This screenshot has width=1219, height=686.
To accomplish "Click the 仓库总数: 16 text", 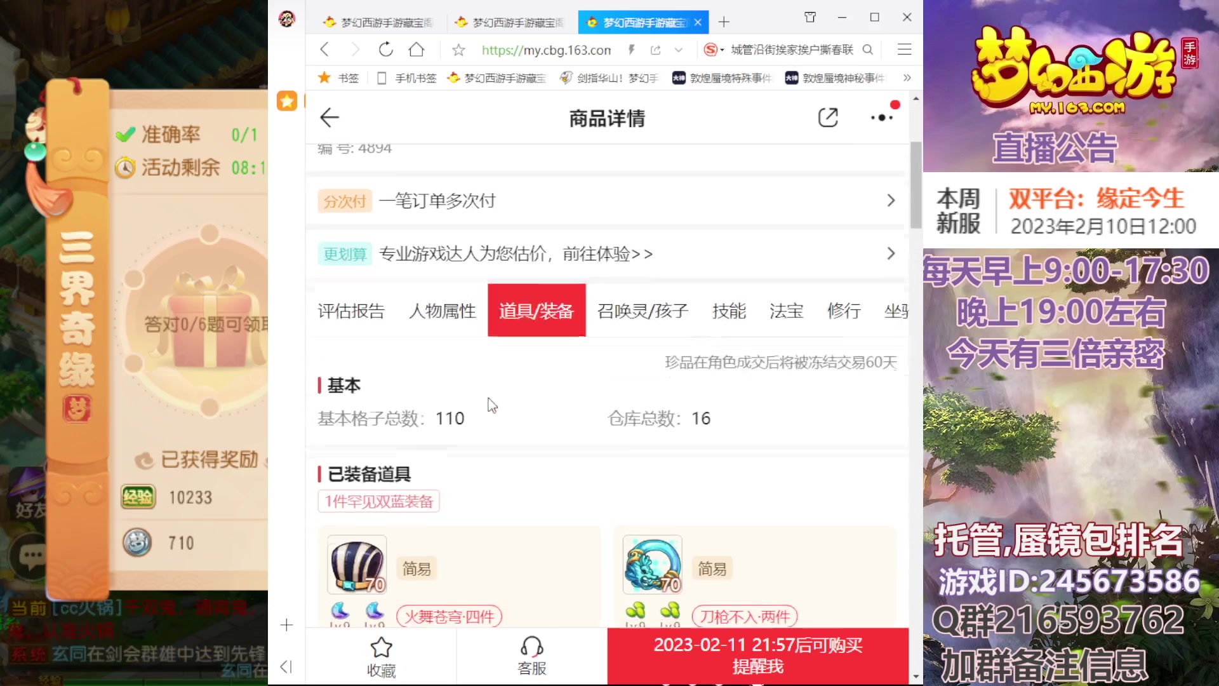I will pos(659,419).
